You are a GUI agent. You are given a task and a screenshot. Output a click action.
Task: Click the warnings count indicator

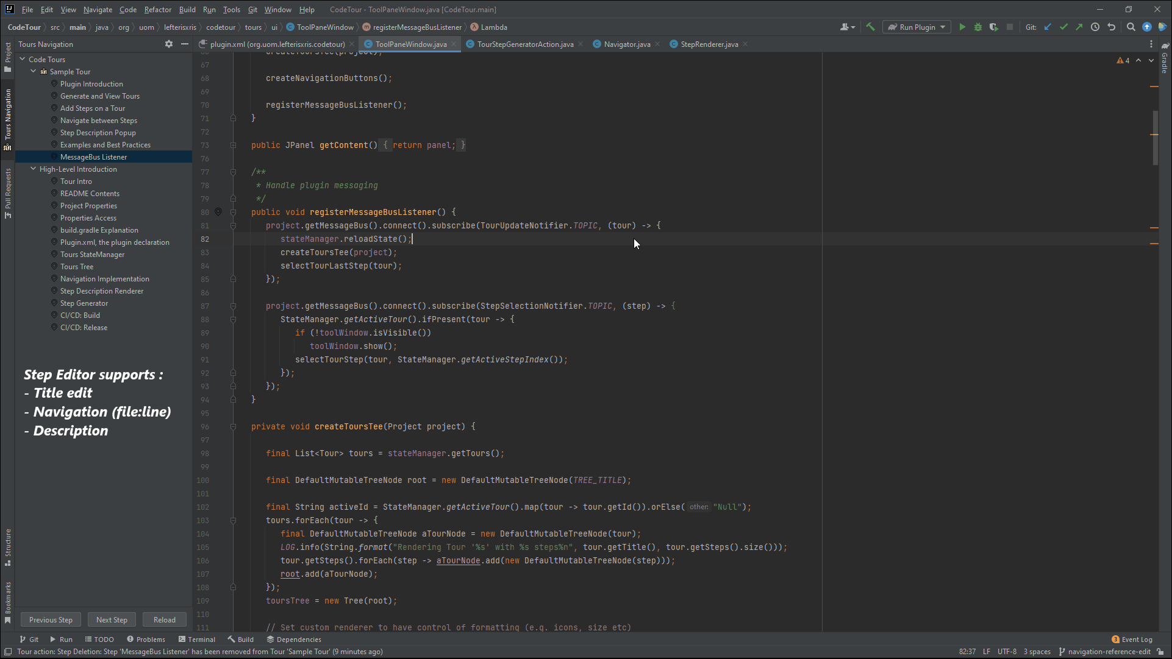tap(1123, 60)
